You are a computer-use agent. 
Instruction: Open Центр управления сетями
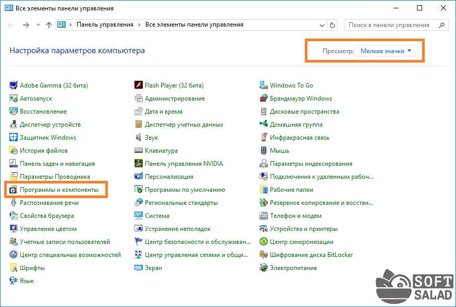click(x=196, y=255)
